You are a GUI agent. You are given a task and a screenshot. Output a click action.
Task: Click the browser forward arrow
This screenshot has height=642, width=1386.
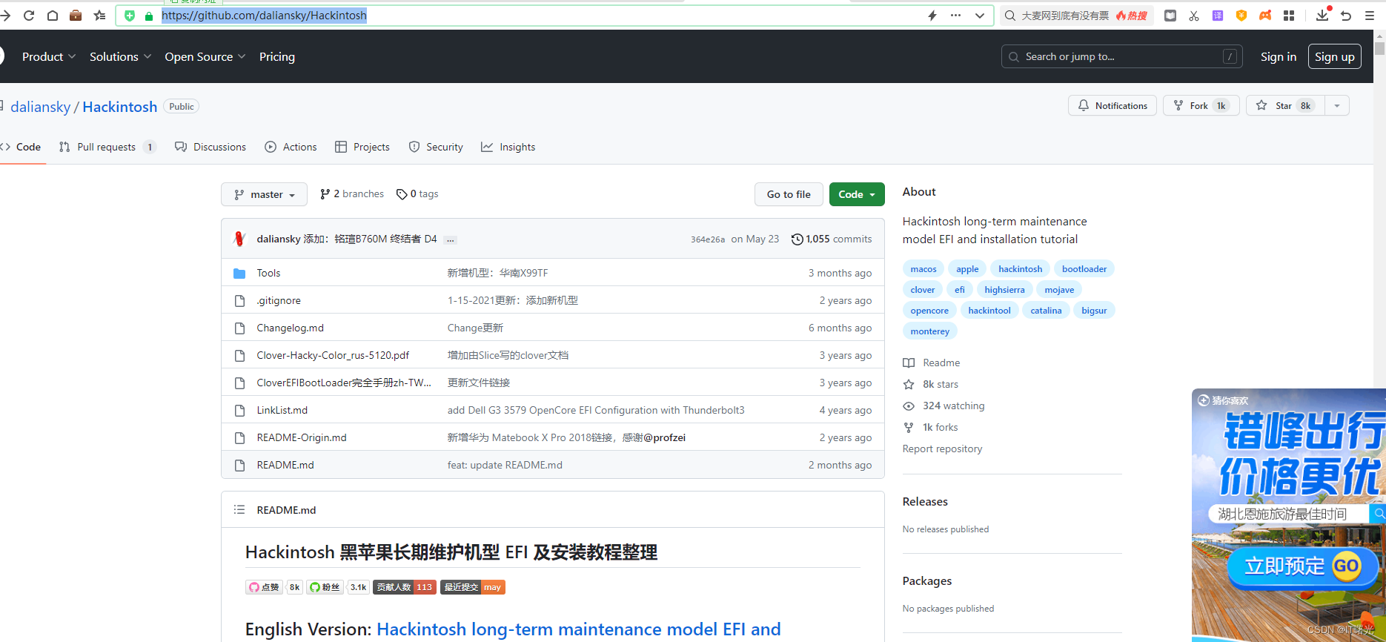tap(5, 15)
